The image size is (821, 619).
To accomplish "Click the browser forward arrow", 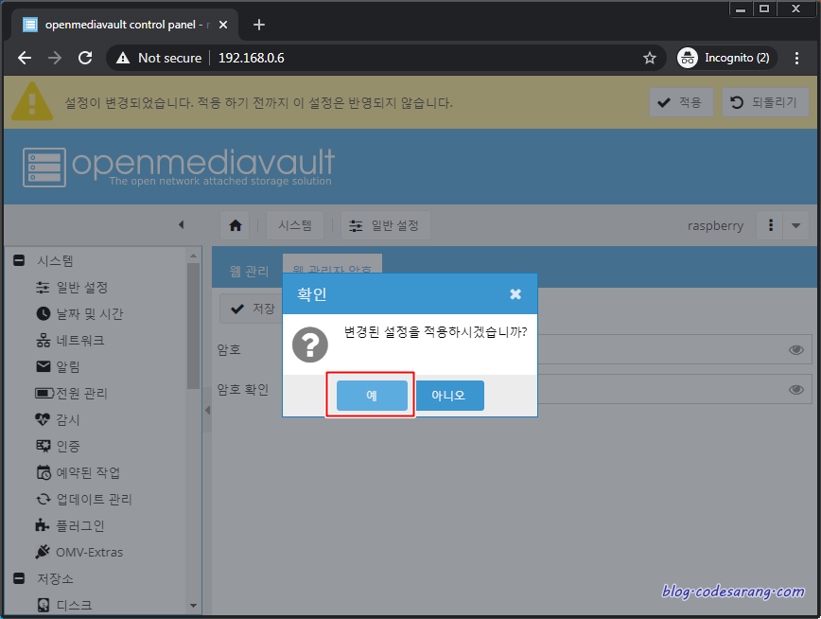I will (55, 58).
